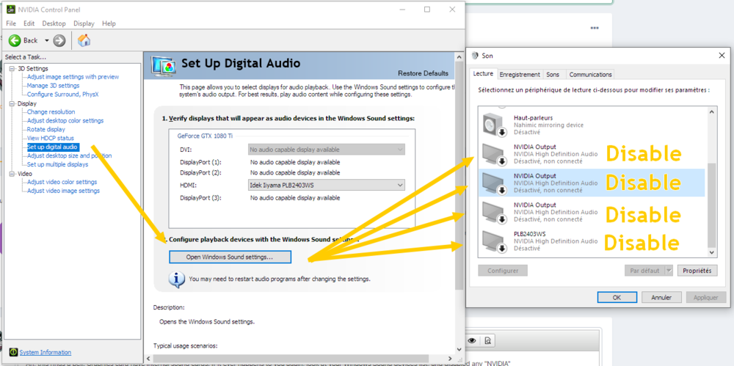Open the Back history dropdown arrow
Viewport: 734px width, 366px height.
(47, 40)
